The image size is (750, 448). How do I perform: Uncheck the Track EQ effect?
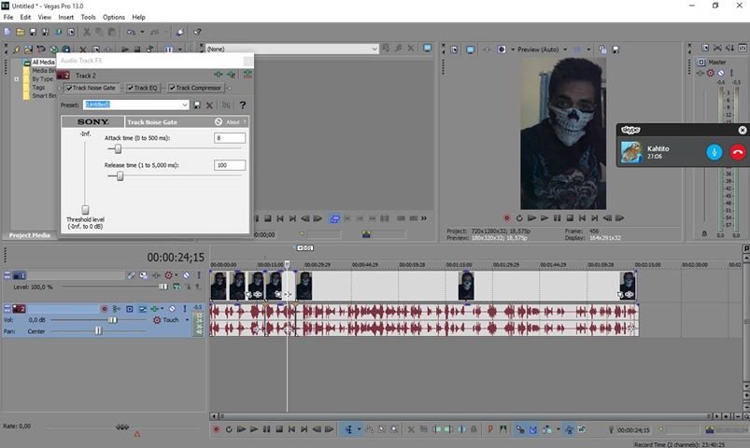tap(130, 88)
